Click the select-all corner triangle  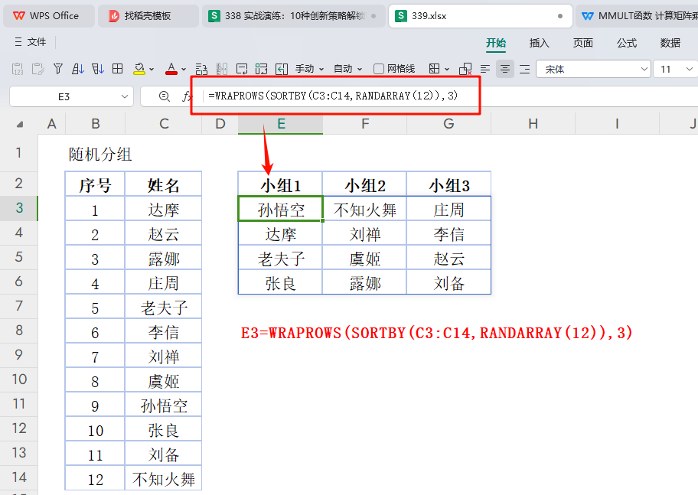tap(20, 124)
